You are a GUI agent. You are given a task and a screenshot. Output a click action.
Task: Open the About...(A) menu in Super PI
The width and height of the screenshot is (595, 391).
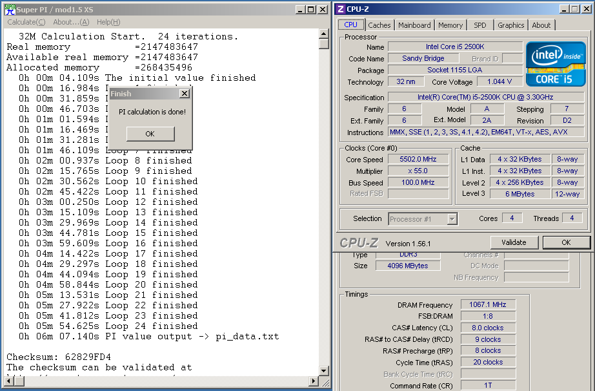click(x=71, y=22)
